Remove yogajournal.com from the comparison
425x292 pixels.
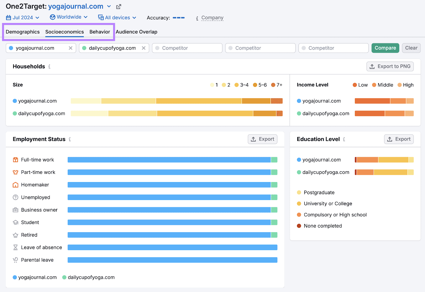point(71,48)
